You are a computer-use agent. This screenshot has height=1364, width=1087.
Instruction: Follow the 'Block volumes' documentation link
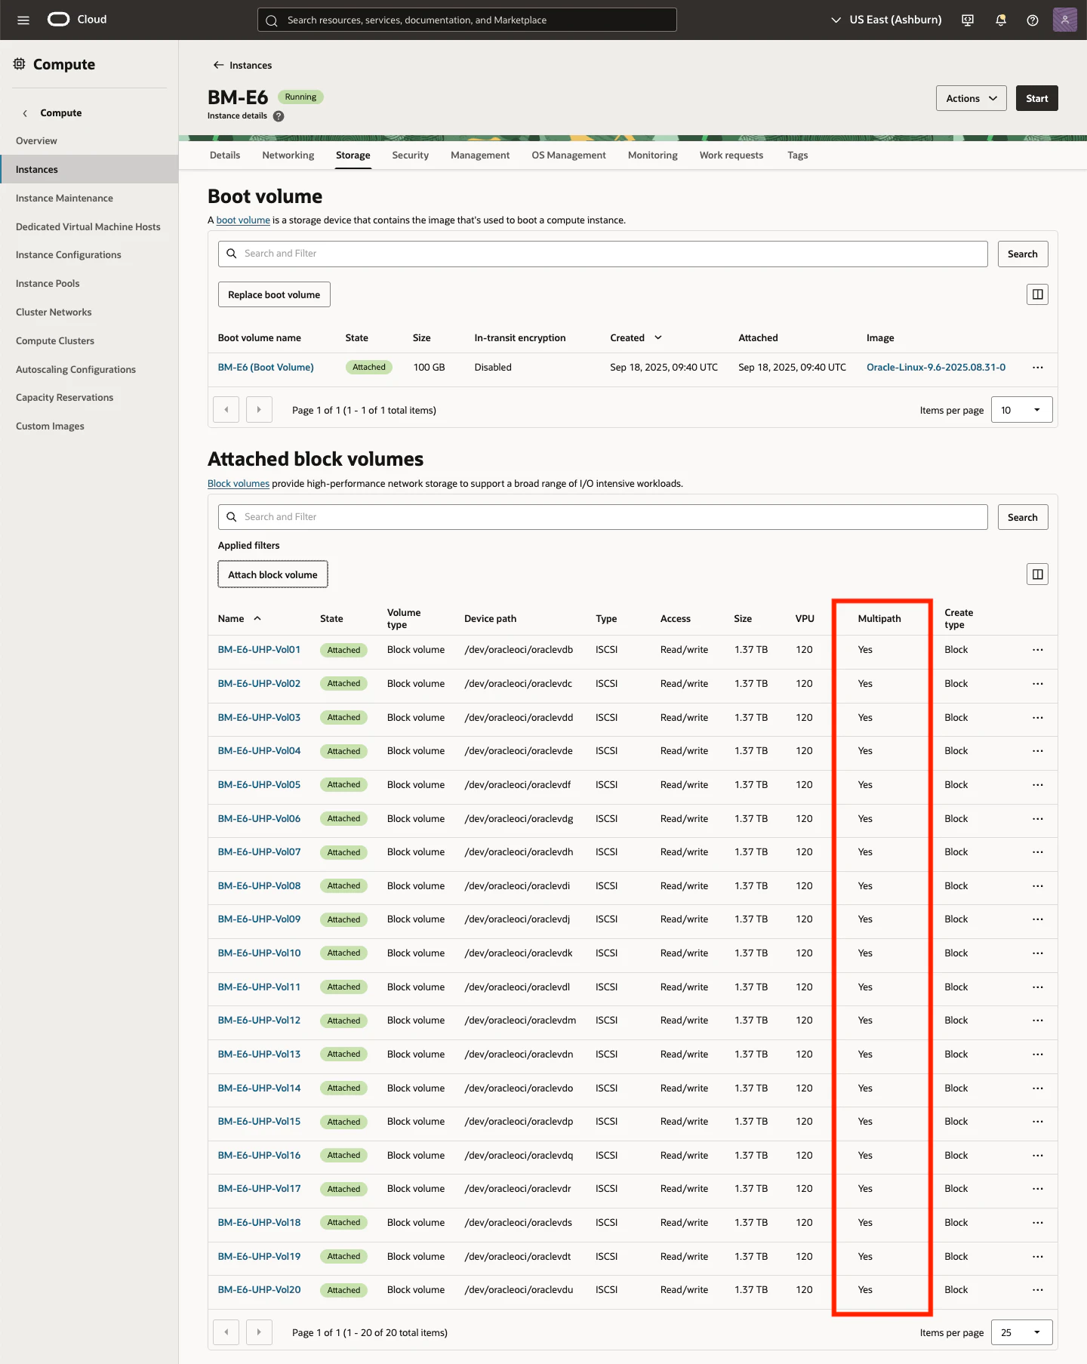click(239, 484)
